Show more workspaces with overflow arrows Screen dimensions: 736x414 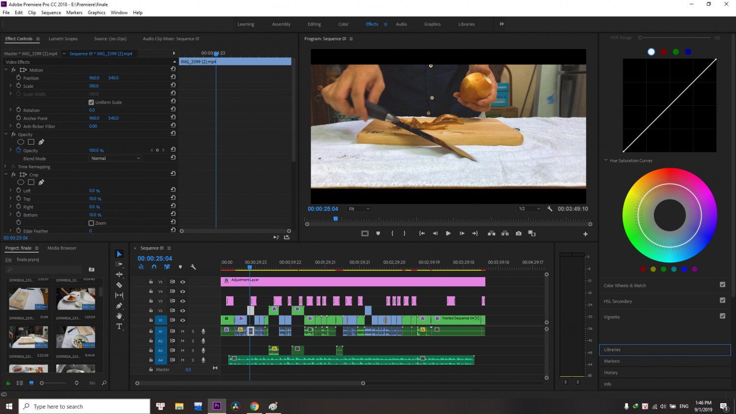[x=501, y=24]
